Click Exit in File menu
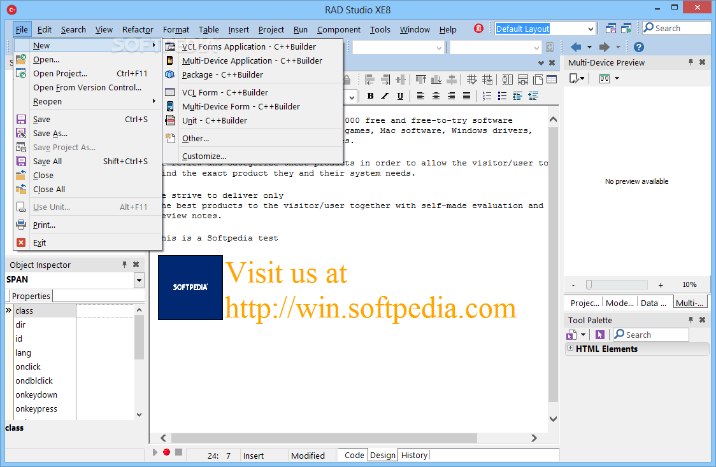This screenshot has height=467, width=716. [x=87, y=242]
